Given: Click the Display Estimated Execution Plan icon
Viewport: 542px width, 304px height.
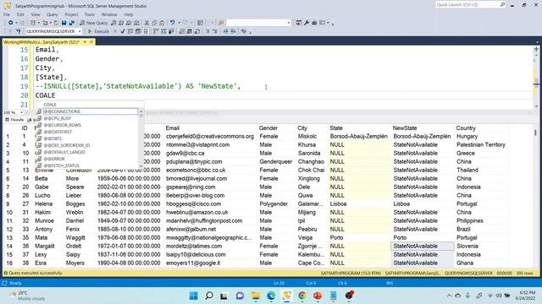Looking at the screenshot, I should point(130,31).
